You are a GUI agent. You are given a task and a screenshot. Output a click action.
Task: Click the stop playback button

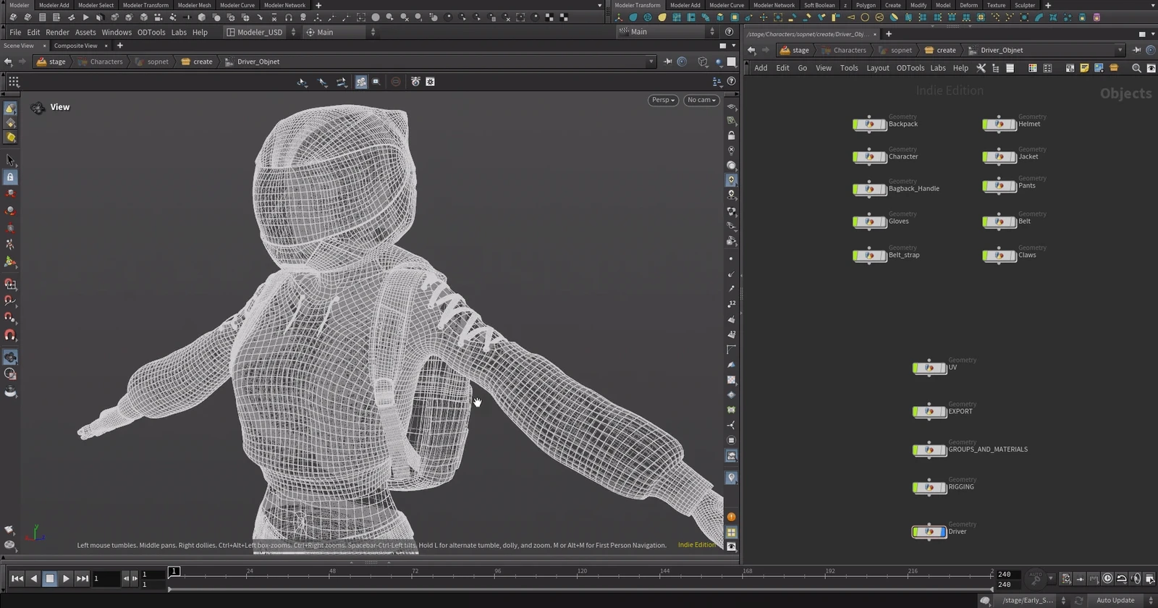click(49, 578)
